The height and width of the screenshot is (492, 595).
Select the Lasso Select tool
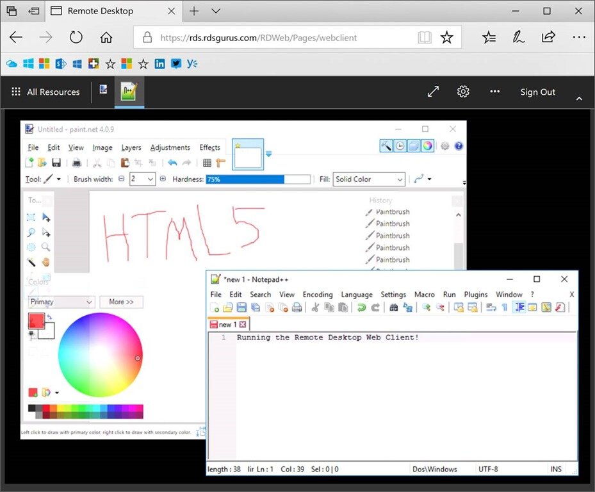pos(31,232)
